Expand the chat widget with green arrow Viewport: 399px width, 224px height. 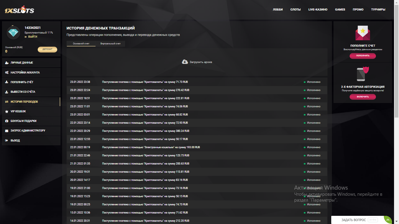388,220
